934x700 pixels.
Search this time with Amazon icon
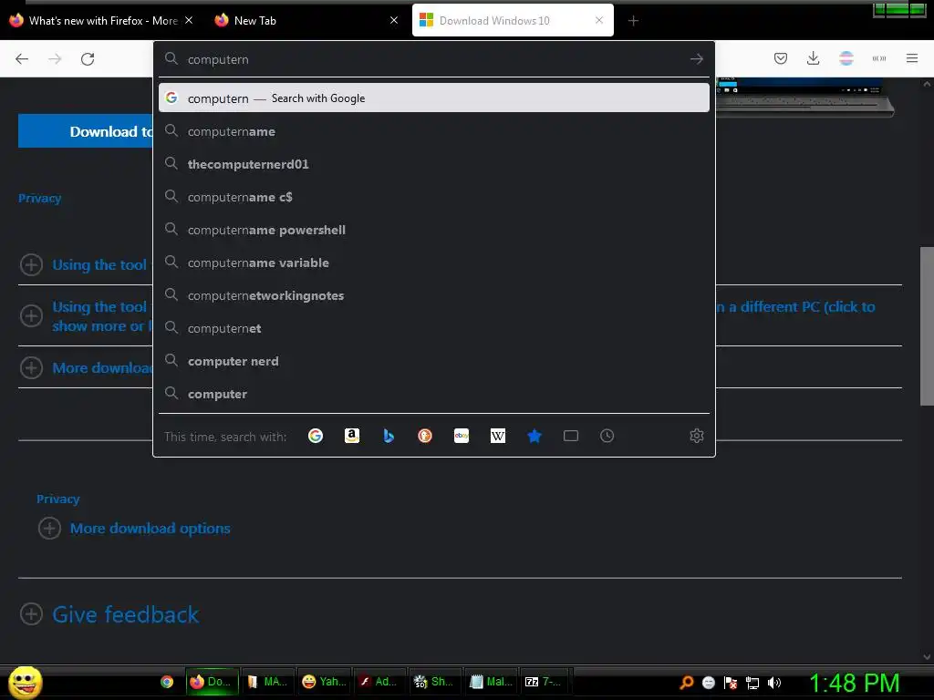(x=352, y=437)
